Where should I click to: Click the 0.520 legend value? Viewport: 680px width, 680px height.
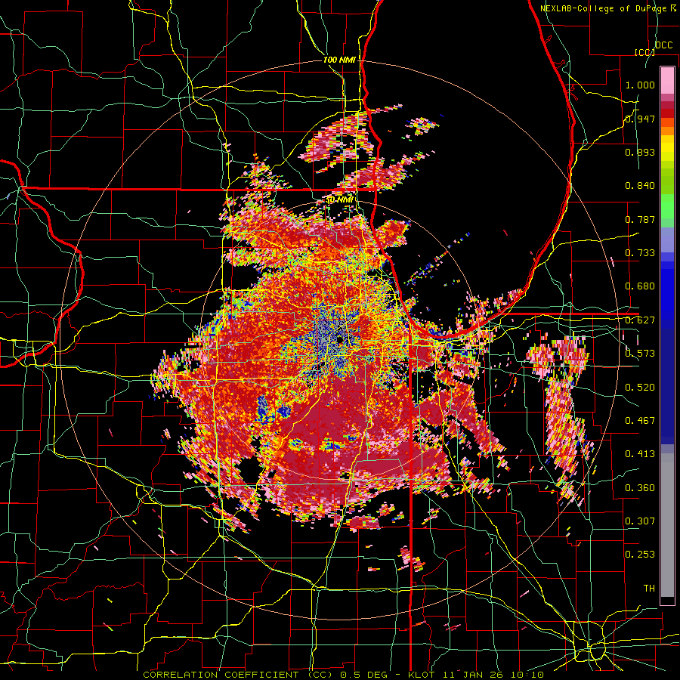[x=640, y=388]
